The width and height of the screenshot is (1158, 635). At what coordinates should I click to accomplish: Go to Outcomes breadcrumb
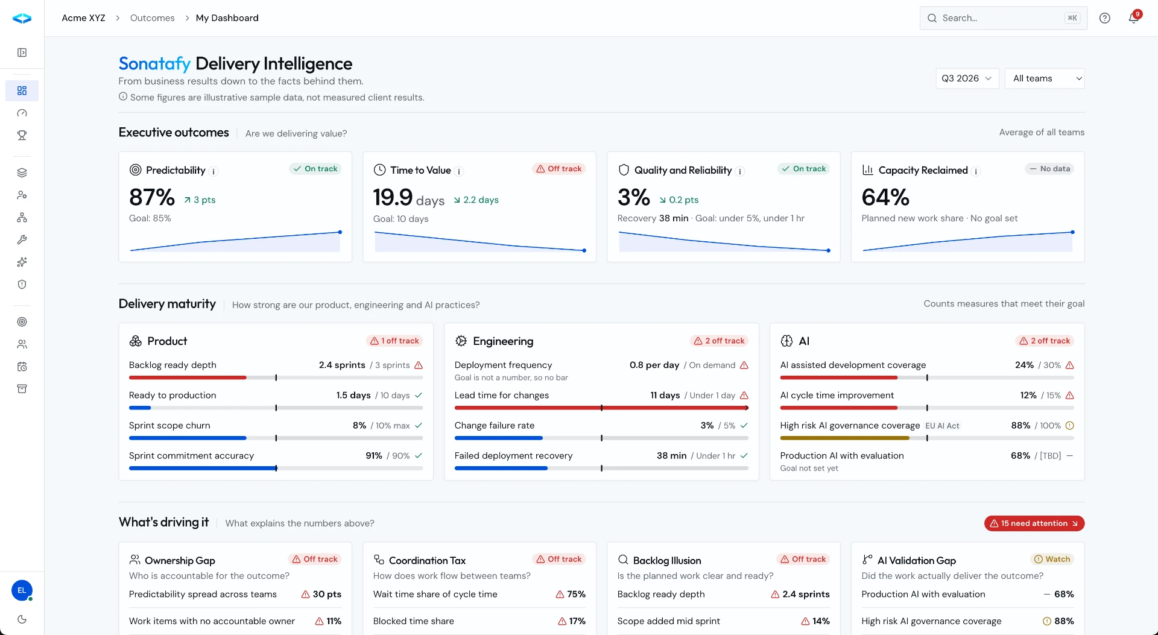point(152,18)
